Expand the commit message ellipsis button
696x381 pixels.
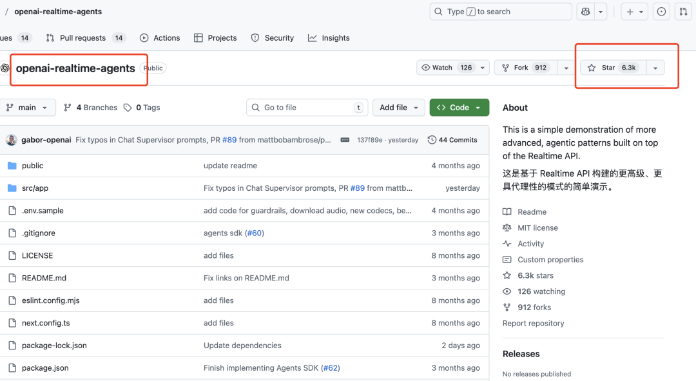tap(345, 140)
